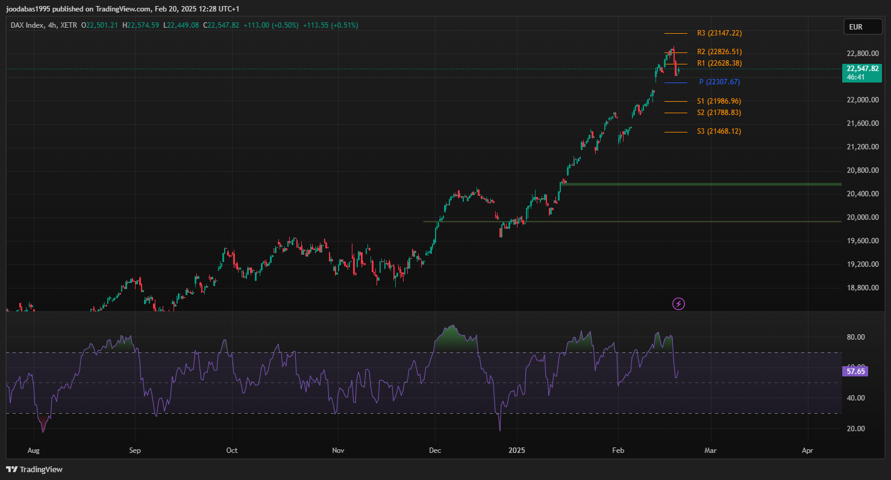Viewport: 891px width, 480px height.
Task: Click the S1 (21986.96) support label
Action: click(x=719, y=101)
